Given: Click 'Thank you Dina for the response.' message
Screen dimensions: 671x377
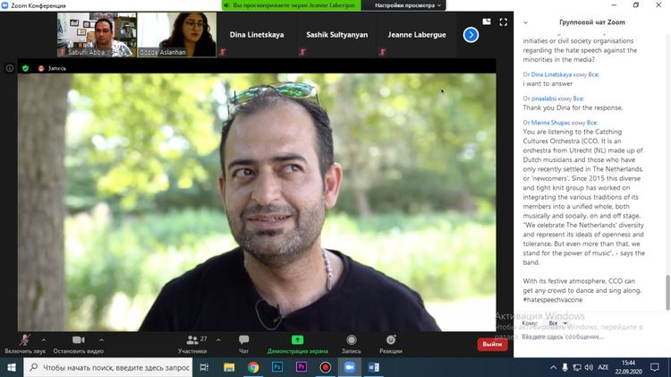Looking at the screenshot, I should [573, 107].
